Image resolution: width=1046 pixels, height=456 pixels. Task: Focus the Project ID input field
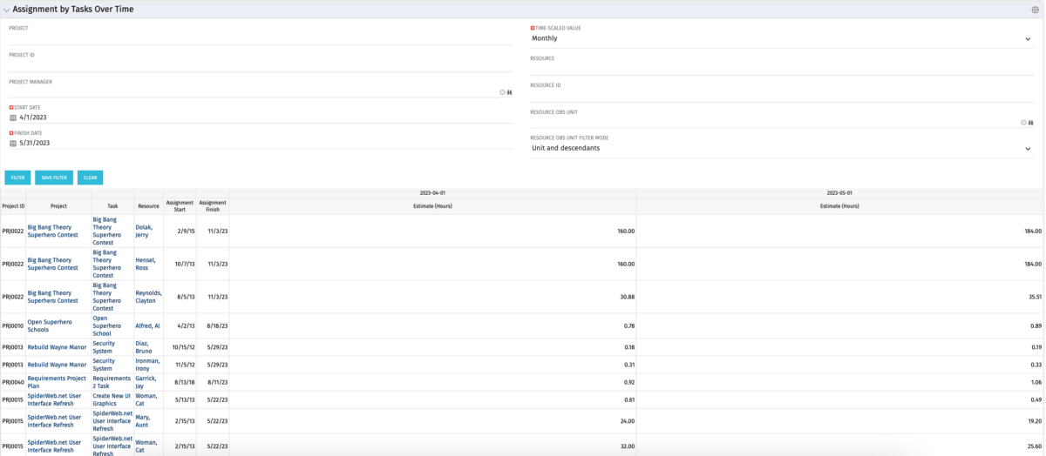pos(261,65)
